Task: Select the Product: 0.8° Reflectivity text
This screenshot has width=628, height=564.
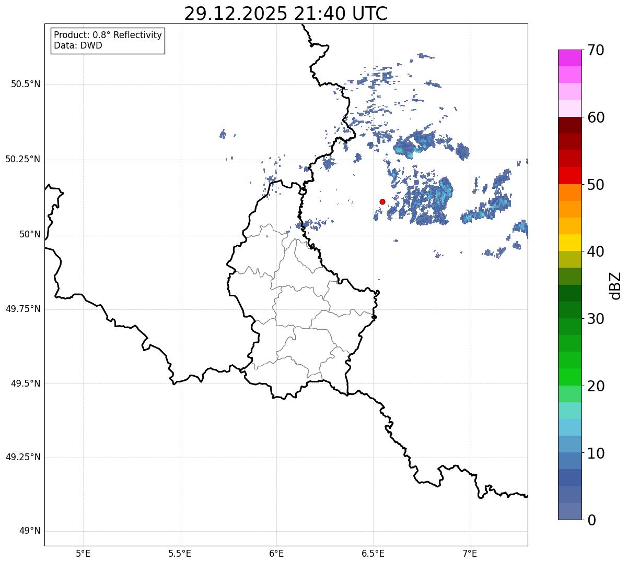Action: click(x=108, y=35)
